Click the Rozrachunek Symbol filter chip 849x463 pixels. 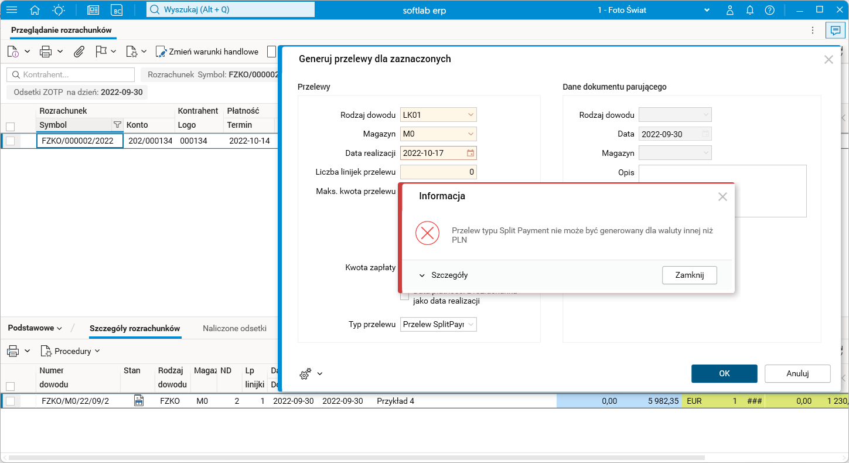(x=209, y=74)
